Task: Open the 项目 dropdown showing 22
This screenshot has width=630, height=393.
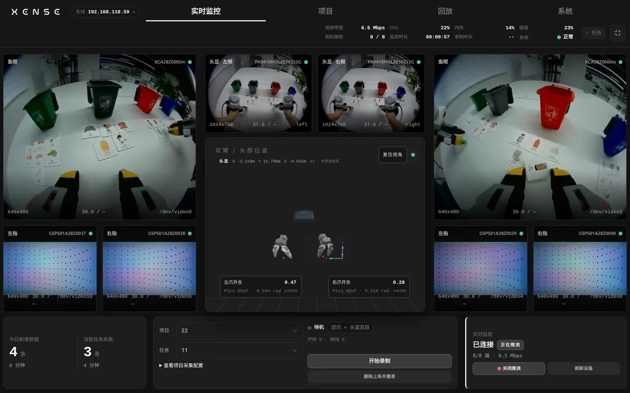Action: (x=239, y=330)
